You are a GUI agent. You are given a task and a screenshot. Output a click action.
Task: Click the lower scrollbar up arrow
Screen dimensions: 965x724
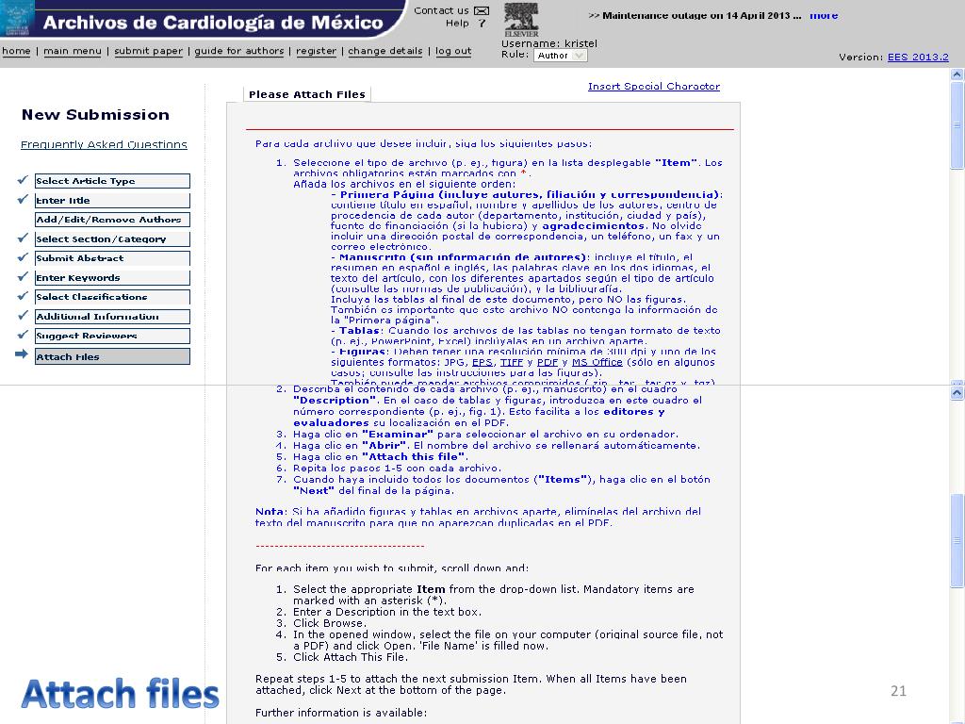coord(957,393)
